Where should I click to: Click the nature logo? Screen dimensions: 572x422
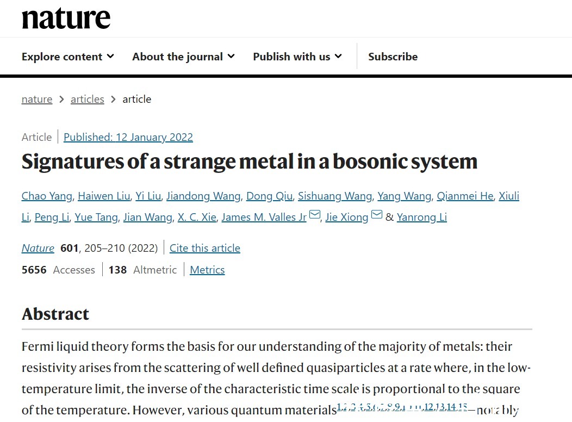66,18
